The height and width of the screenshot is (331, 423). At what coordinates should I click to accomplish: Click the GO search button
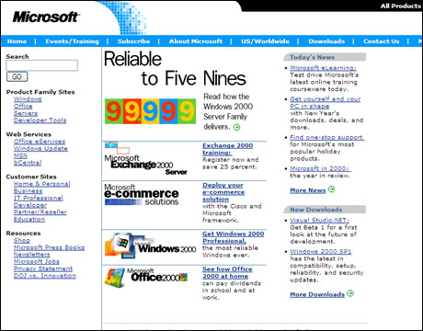click(17, 76)
